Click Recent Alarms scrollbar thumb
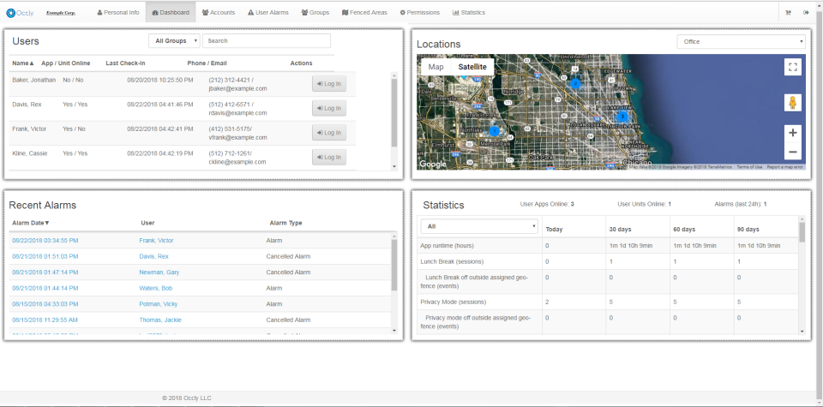Screen dimensions: 823x407 [x=394, y=265]
